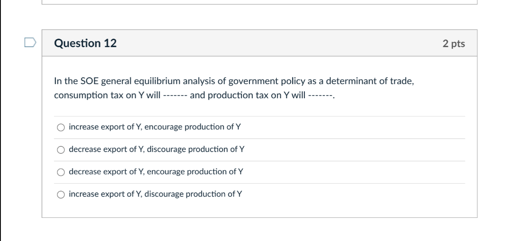This screenshot has width=516, height=241.
Task: Click empty gray header area between title and points
Action: point(277,43)
